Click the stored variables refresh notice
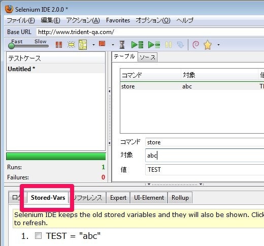Viewport: 264px width, 246px height. click(x=139, y=219)
